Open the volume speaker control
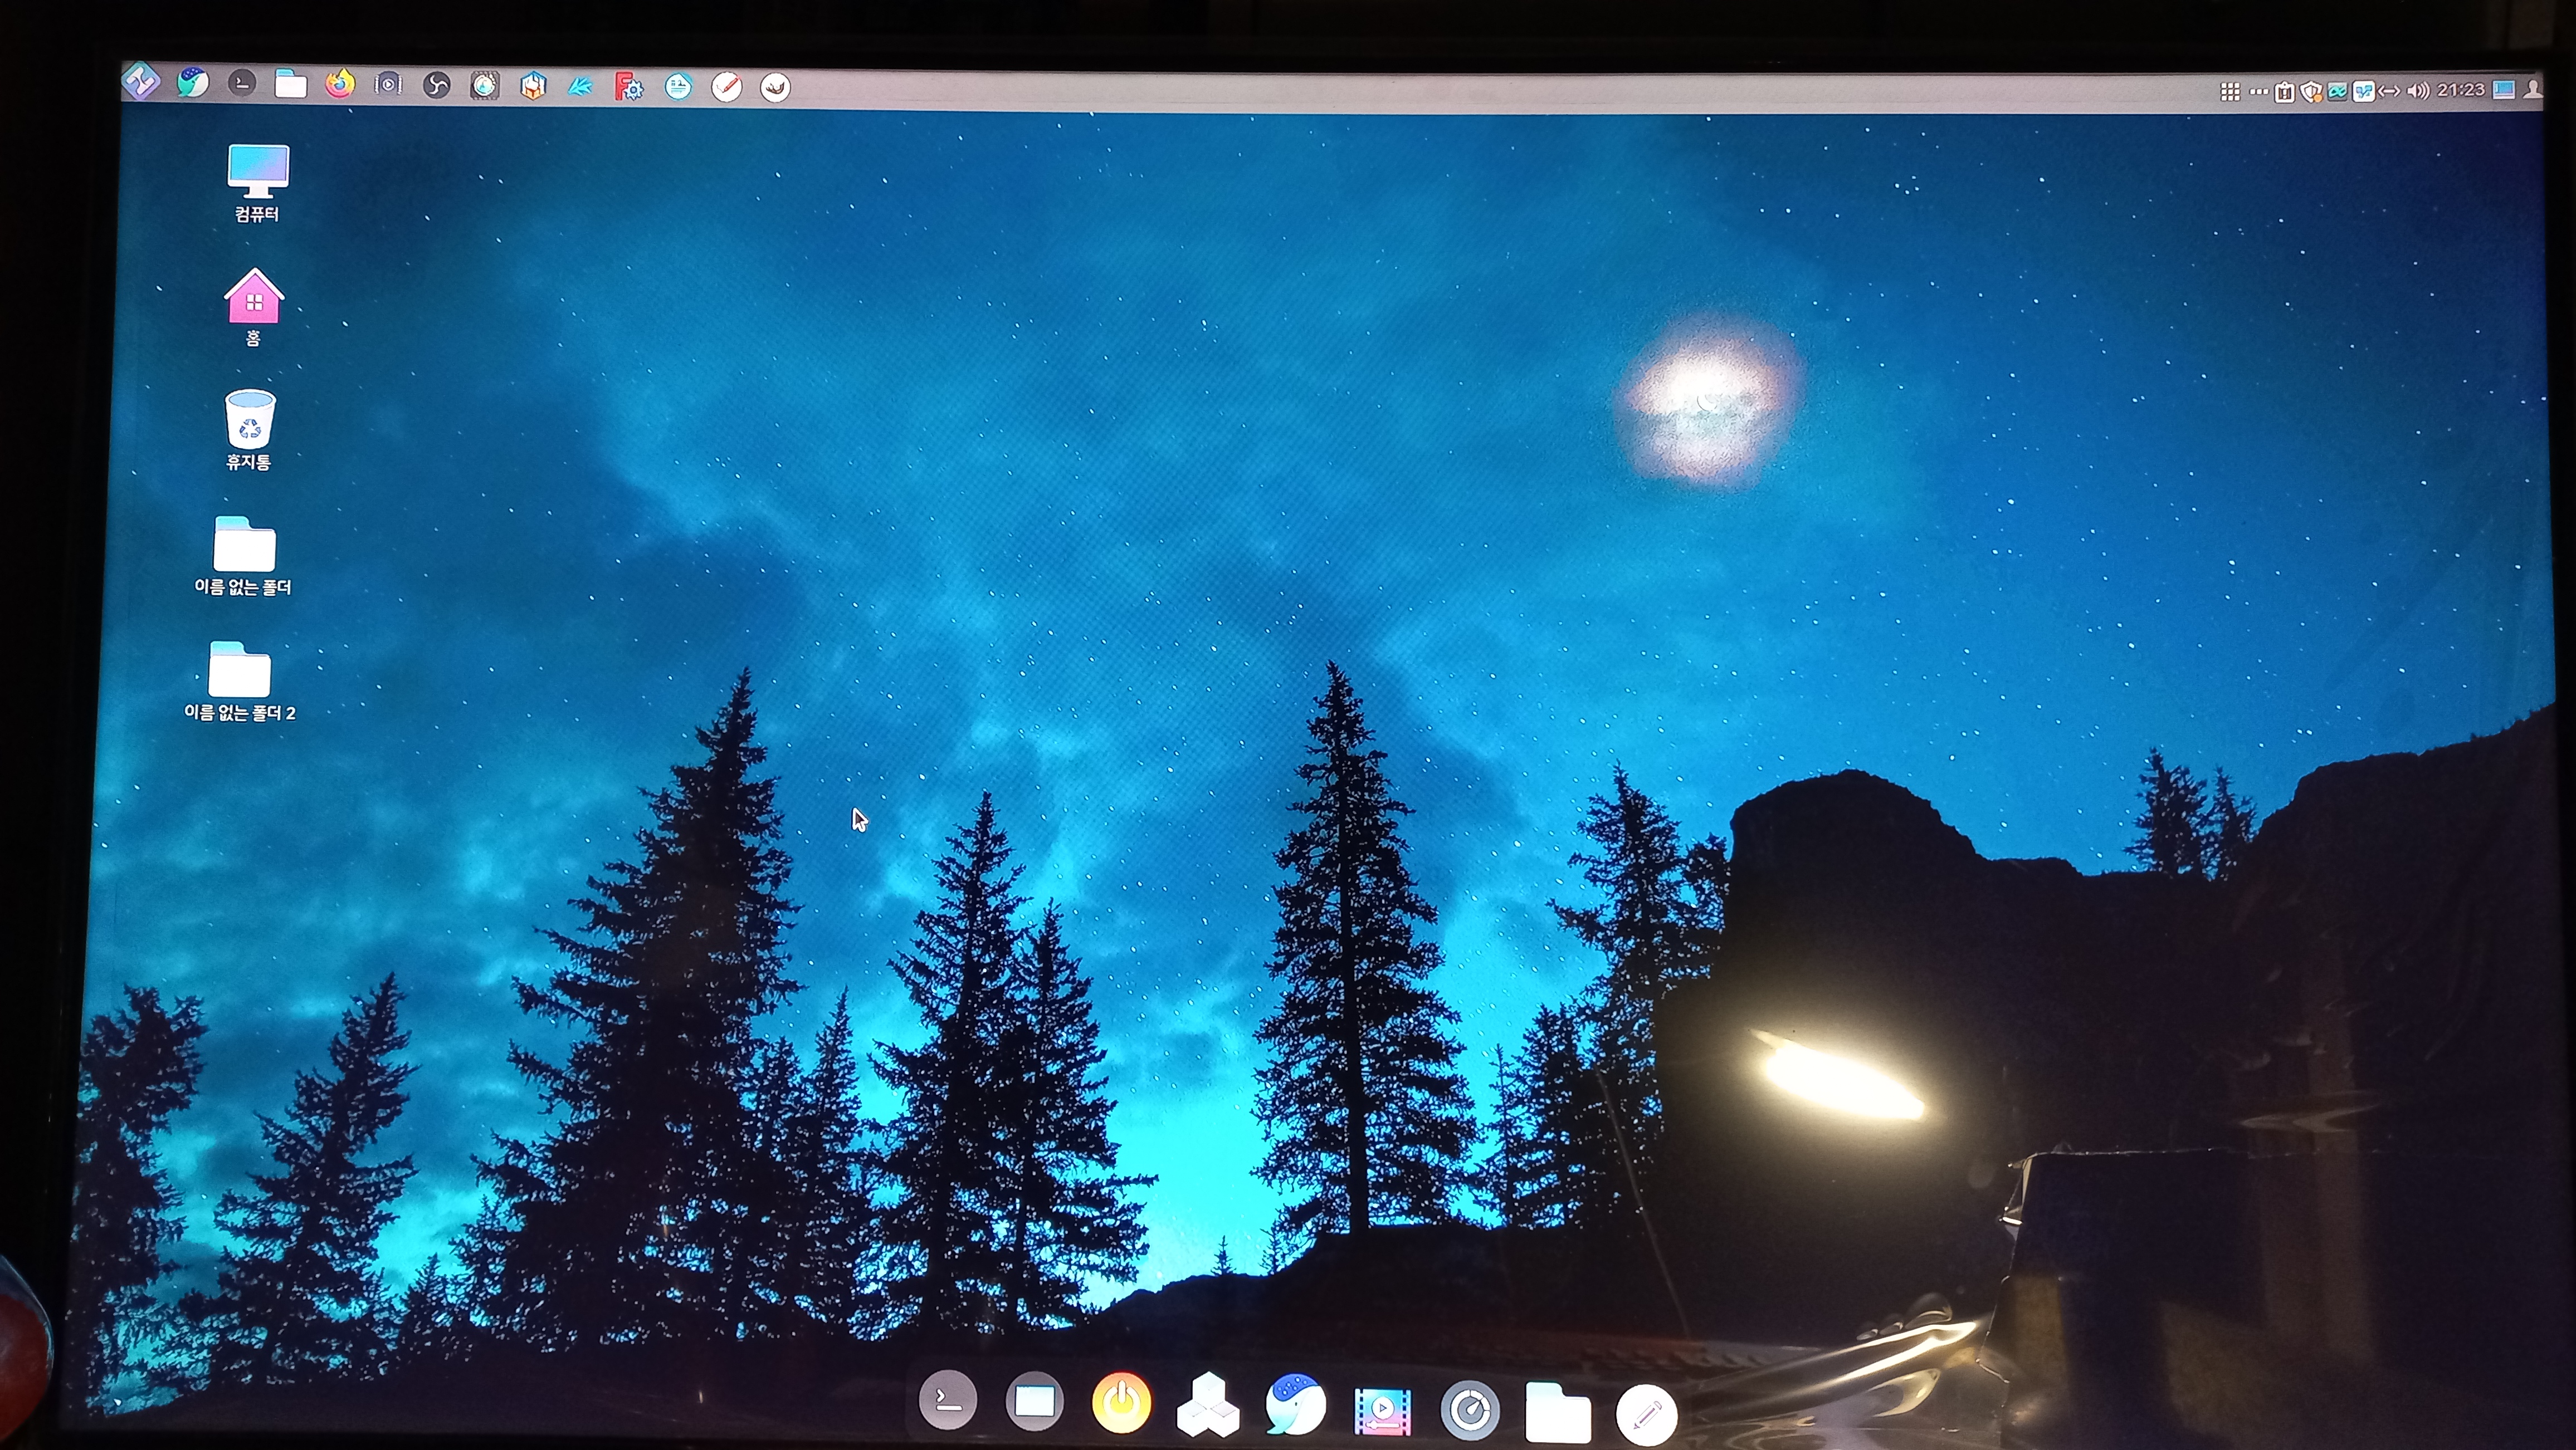Viewport: 2576px width, 1450px height. click(x=2418, y=91)
